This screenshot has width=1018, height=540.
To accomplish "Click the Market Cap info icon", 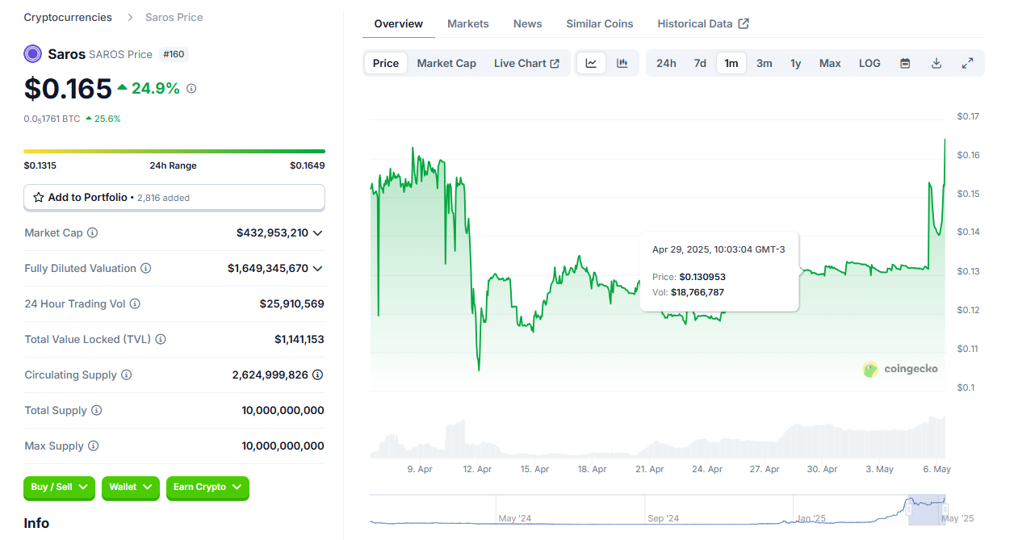I will [92, 232].
